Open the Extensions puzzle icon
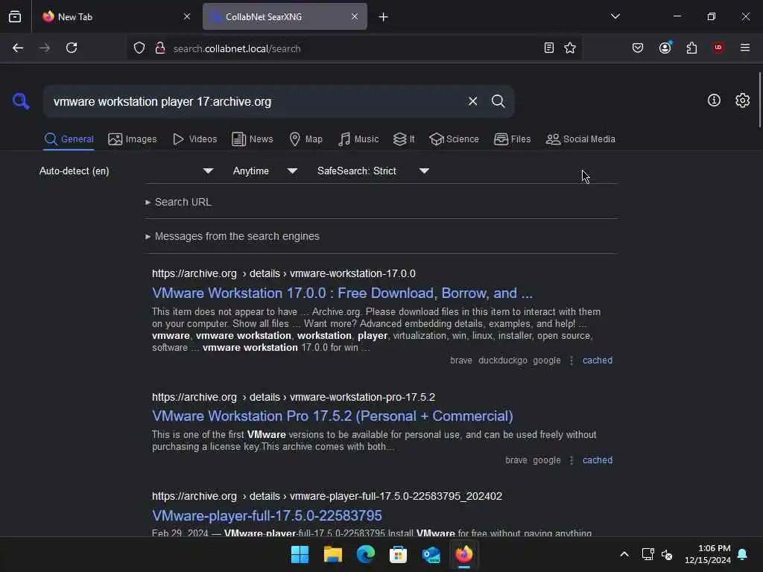Screen dimensions: 763x572 click(x=691, y=48)
